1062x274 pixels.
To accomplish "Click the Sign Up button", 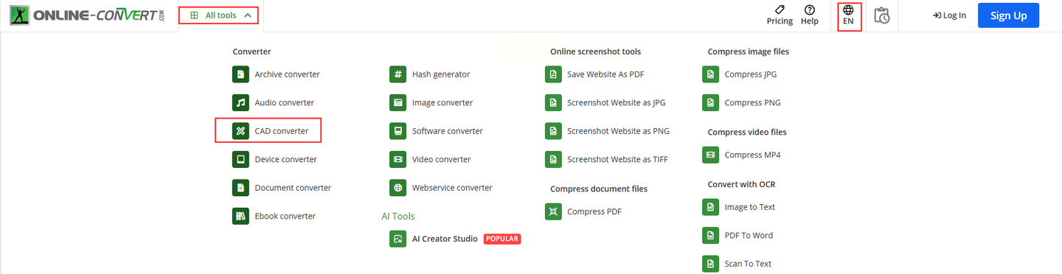I will (x=1008, y=15).
